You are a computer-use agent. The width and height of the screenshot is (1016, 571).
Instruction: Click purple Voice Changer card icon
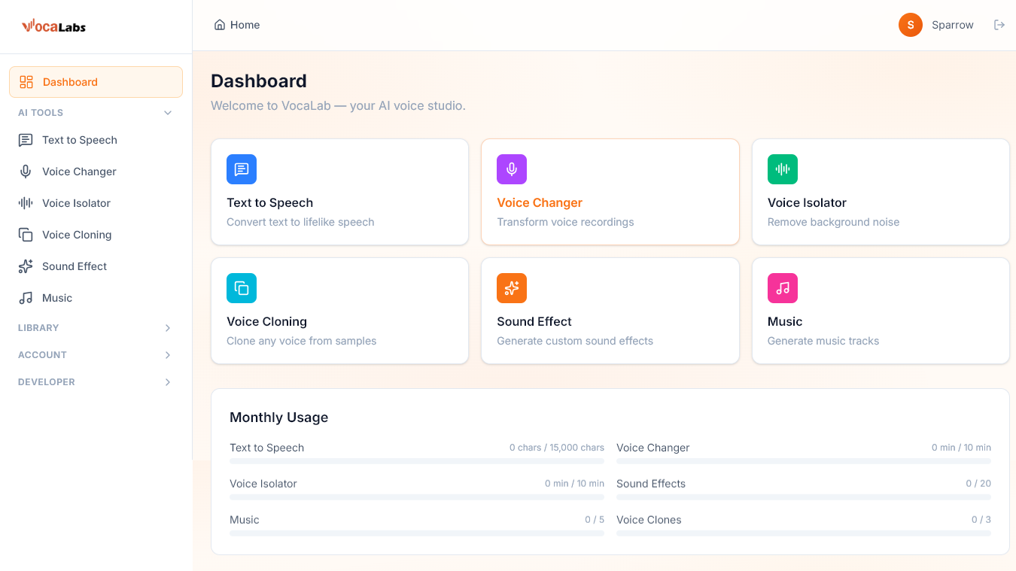click(x=512, y=169)
